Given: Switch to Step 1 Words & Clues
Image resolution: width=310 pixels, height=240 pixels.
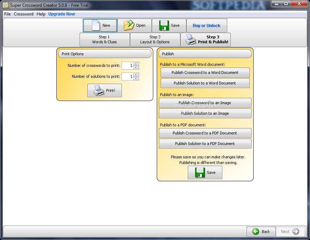Looking at the screenshot, I should pos(105,39).
